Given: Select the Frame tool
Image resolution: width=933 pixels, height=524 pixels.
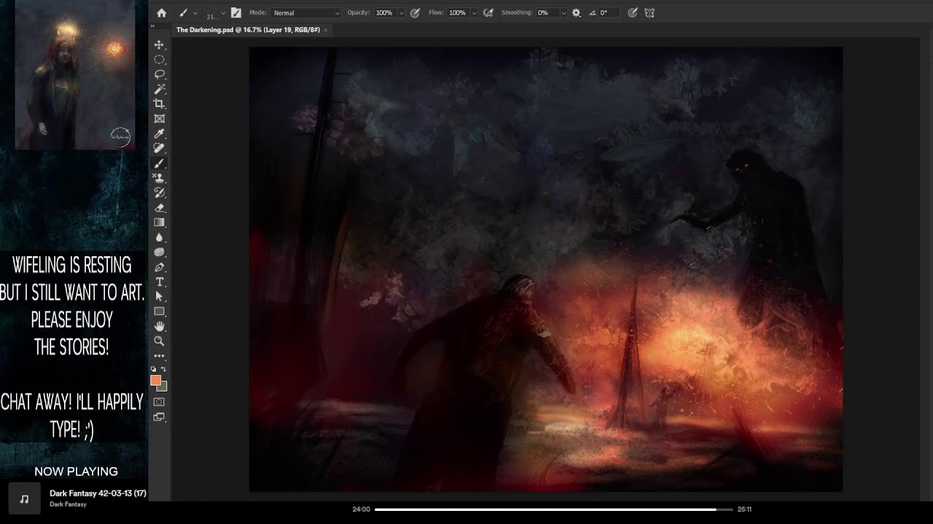Looking at the screenshot, I should tap(159, 119).
